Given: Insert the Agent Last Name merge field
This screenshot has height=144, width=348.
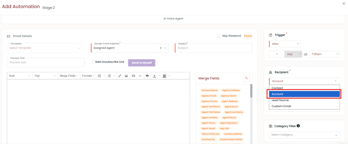Looking at the screenshot, I should 234,112.
